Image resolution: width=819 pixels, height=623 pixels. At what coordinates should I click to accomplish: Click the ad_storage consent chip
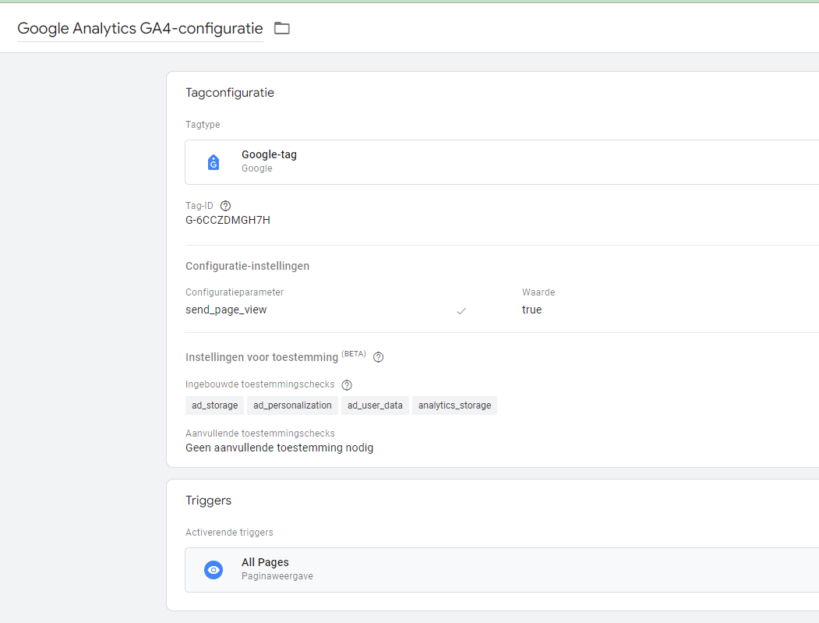(214, 405)
